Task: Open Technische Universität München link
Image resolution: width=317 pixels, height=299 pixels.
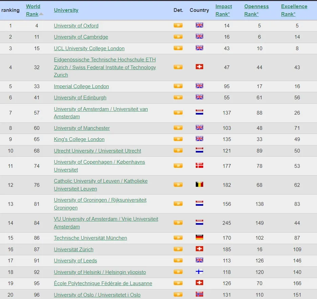Action: point(90,238)
